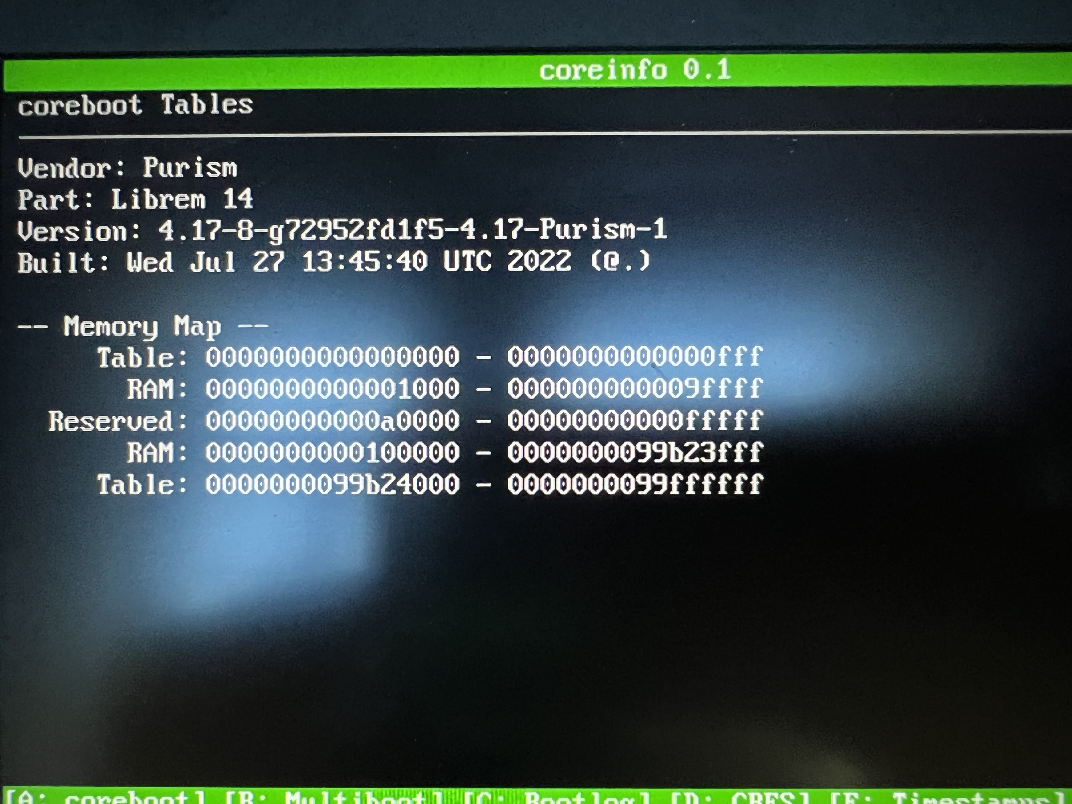Open the 'C: Bootlog' menu entry
Screen dimensions: 1072x804
(x=557, y=798)
